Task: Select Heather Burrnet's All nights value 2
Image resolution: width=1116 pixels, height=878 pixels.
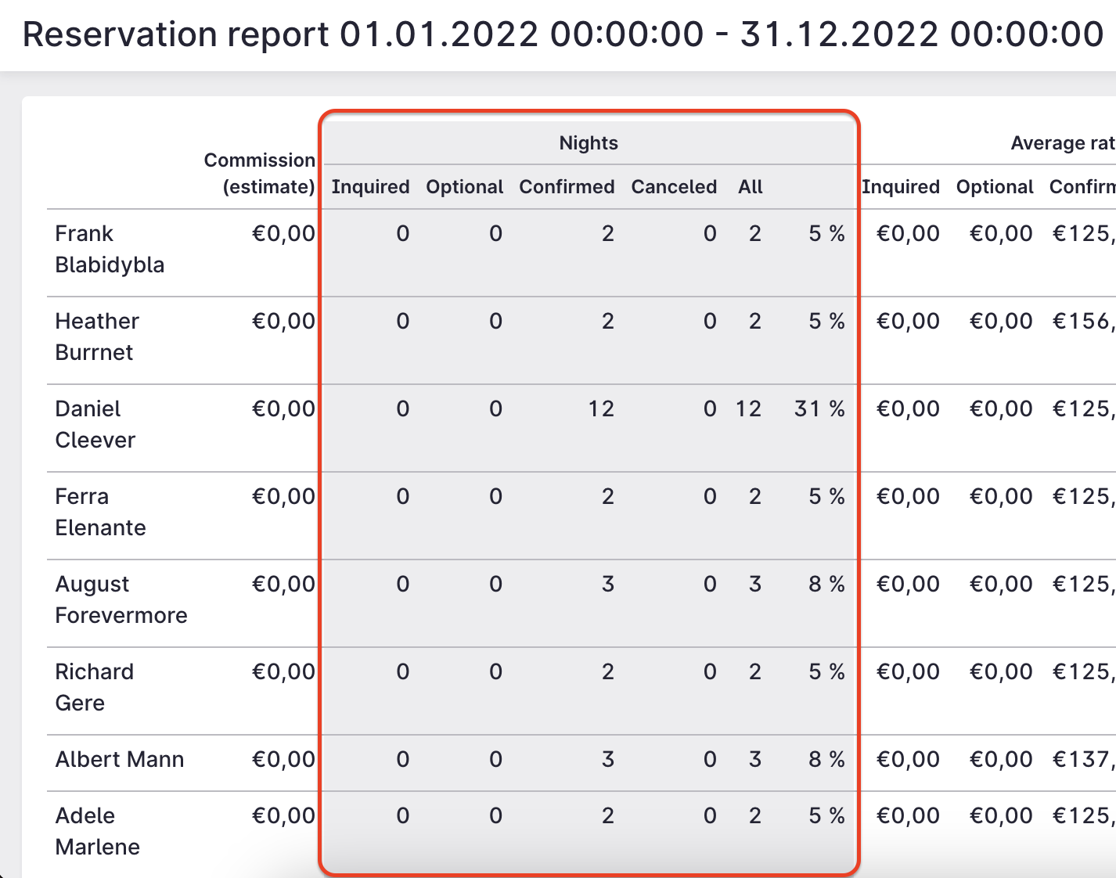Action: (755, 321)
